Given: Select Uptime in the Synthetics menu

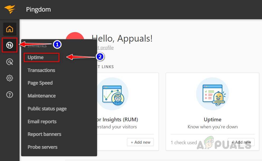Looking at the screenshot, I should pos(36,57).
